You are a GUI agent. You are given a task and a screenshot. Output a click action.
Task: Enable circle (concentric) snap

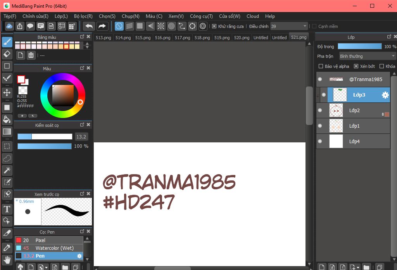point(171,26)
